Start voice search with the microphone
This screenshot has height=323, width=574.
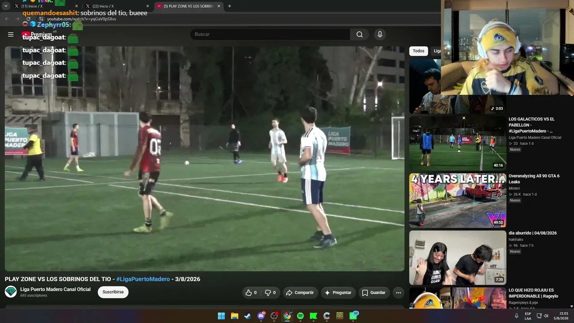coord(380,35)
